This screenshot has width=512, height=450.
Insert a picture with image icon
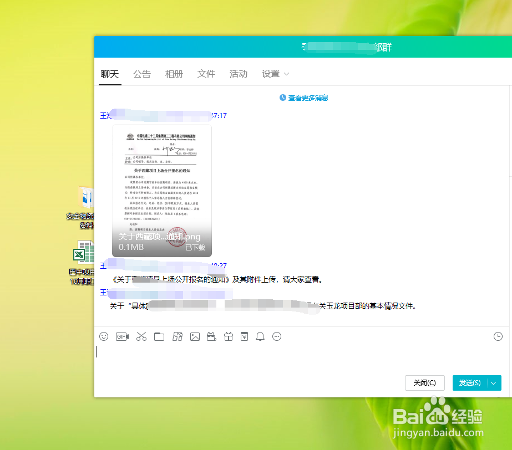click(x=195, y=336)
